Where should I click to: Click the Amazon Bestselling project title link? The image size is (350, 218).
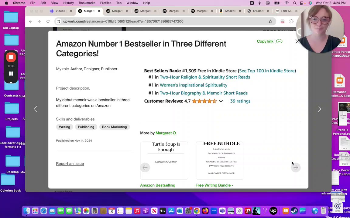pos(158,185)
